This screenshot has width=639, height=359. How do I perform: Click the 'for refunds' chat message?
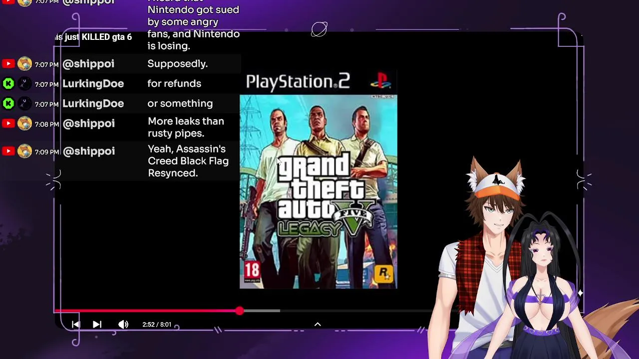(x=174, y=84)
